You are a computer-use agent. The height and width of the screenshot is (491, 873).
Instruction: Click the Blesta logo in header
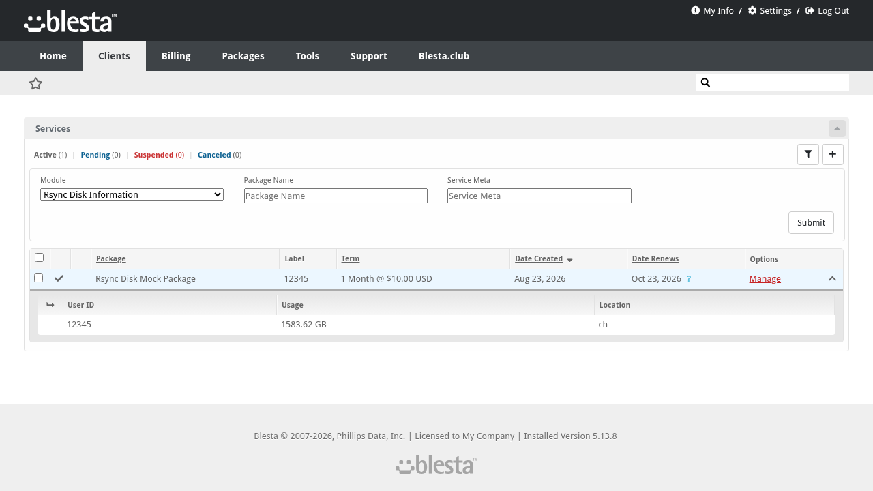(x=70, y=22)
